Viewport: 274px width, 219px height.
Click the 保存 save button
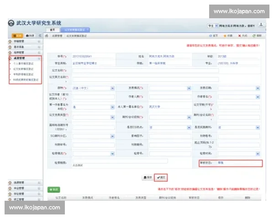[x=147, y=177]
